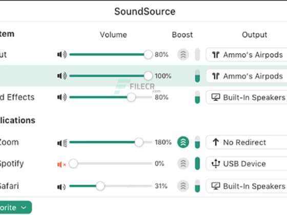Click the Safari volume slider at 31%
The width and height of the screenshot is (287, 215).
(x=111, y=186)
